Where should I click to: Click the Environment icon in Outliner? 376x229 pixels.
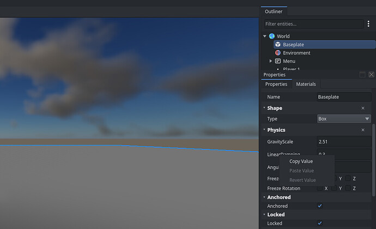coord(278,53)
